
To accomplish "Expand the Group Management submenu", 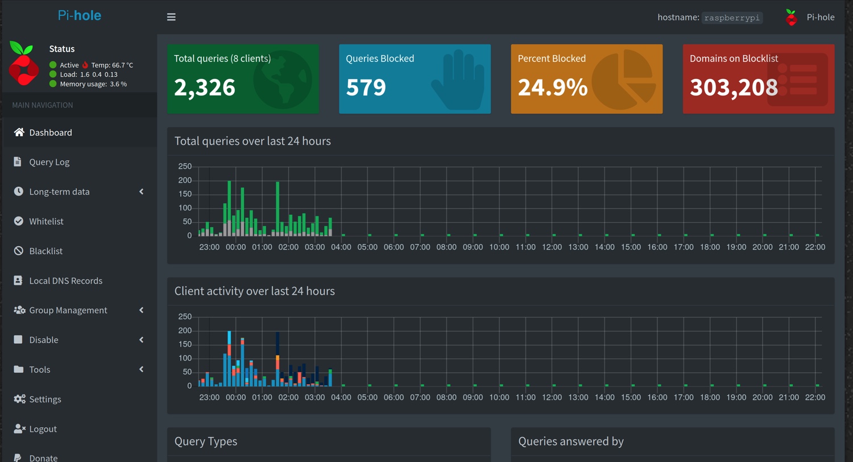I will [141, 310].
